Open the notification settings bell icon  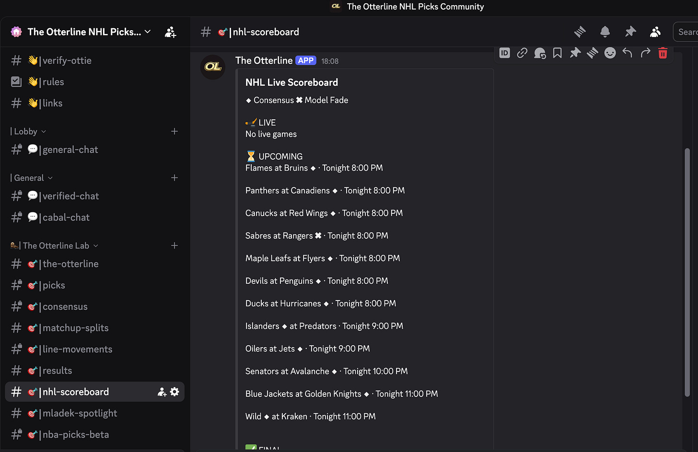pyautogui.click(x=605, y=32)
